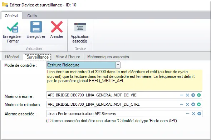Click blue arrow icon in Alarme associée row
Viewport: 211px width, 140px height.
coord(199,114)
